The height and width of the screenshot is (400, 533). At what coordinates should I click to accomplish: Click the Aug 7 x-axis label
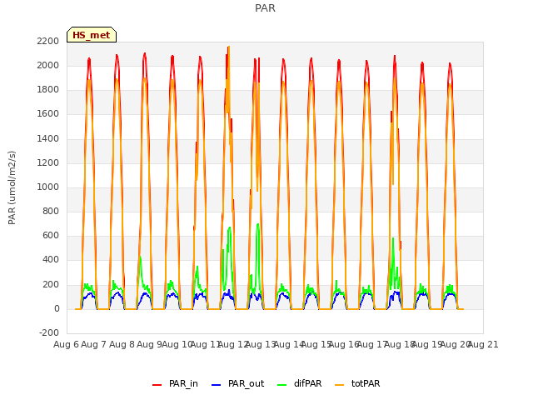(x=94, y=344)
